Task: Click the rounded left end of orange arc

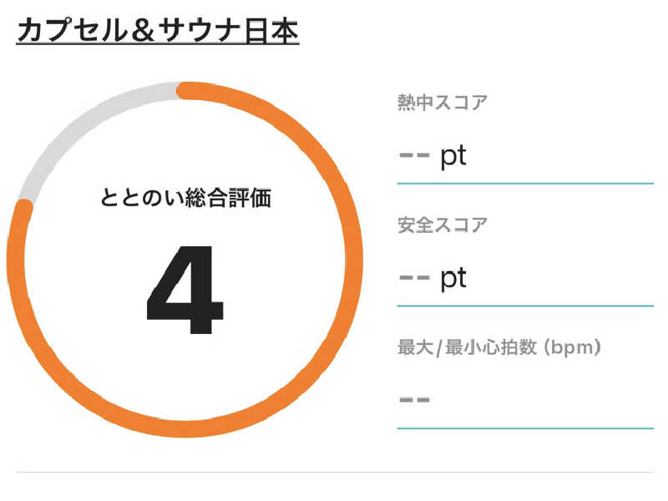Action: pos(24,207)
